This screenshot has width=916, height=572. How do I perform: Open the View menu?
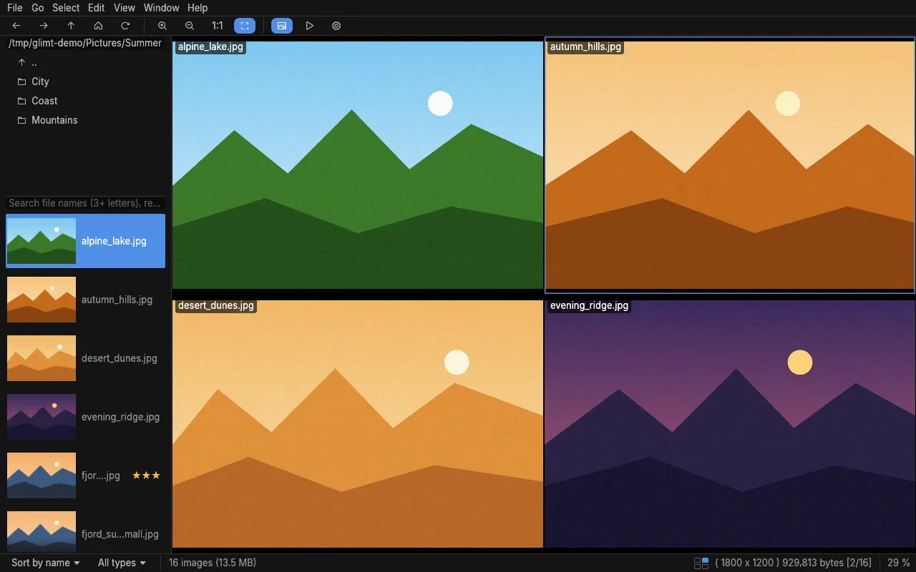[125, 8]
